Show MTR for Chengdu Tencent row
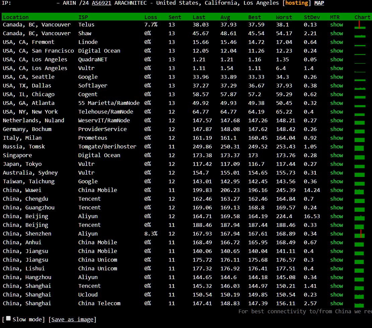The height and width of the screenshot is (328, 372). click(x=336, y=199)
